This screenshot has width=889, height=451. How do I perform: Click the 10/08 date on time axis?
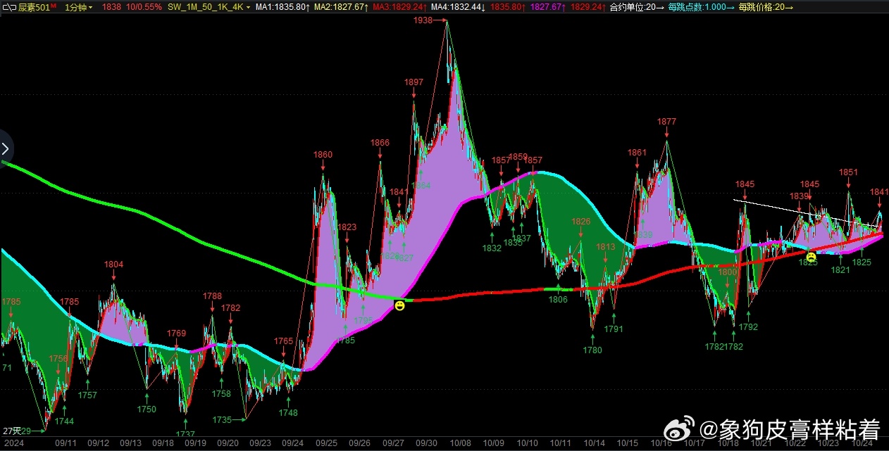tap(461, 443)
